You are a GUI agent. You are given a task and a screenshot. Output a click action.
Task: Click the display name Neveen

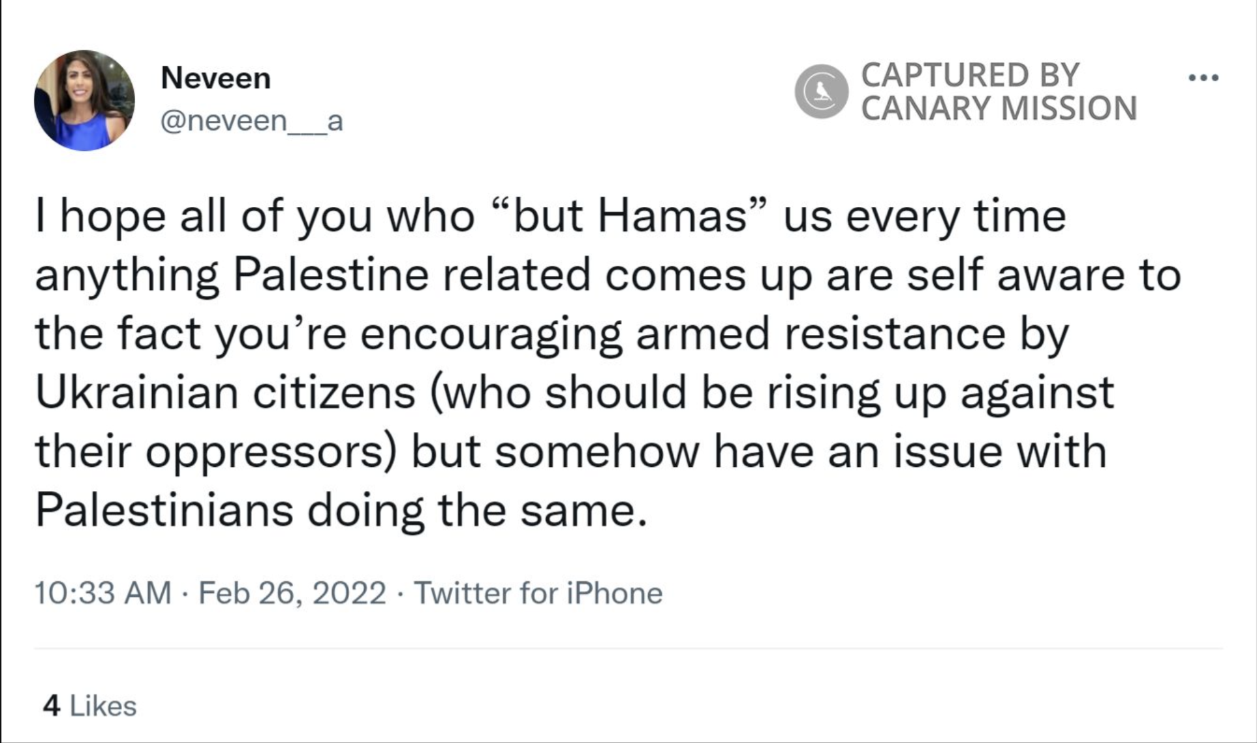215,78
